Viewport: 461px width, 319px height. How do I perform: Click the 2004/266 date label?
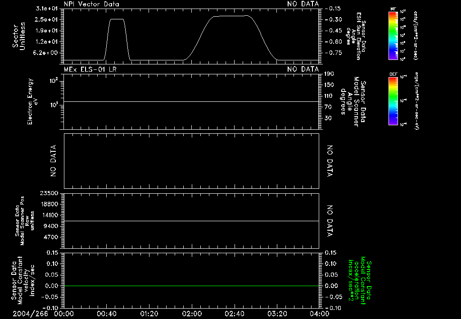point(30,314)
